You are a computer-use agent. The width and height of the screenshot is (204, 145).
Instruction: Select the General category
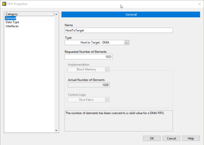pos(11,18)
